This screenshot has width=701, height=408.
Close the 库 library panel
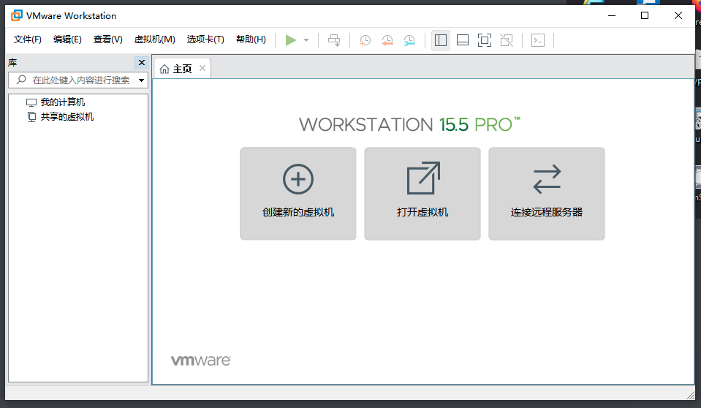point(142,63)
